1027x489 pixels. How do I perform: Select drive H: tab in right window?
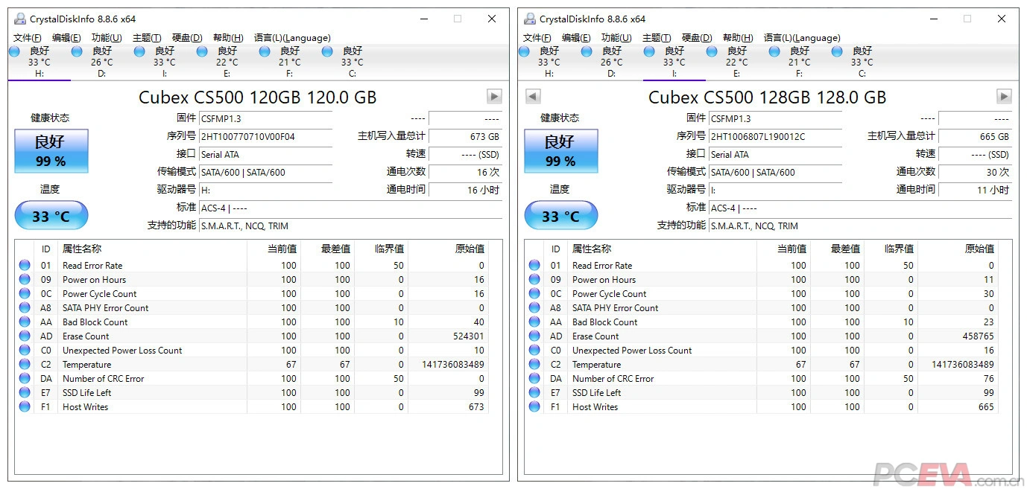(x=549, y=62)
